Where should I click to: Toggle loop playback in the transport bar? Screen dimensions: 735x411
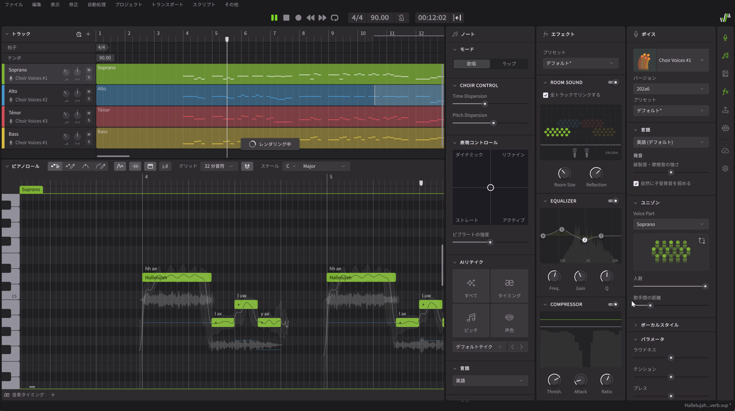point(334,18)
